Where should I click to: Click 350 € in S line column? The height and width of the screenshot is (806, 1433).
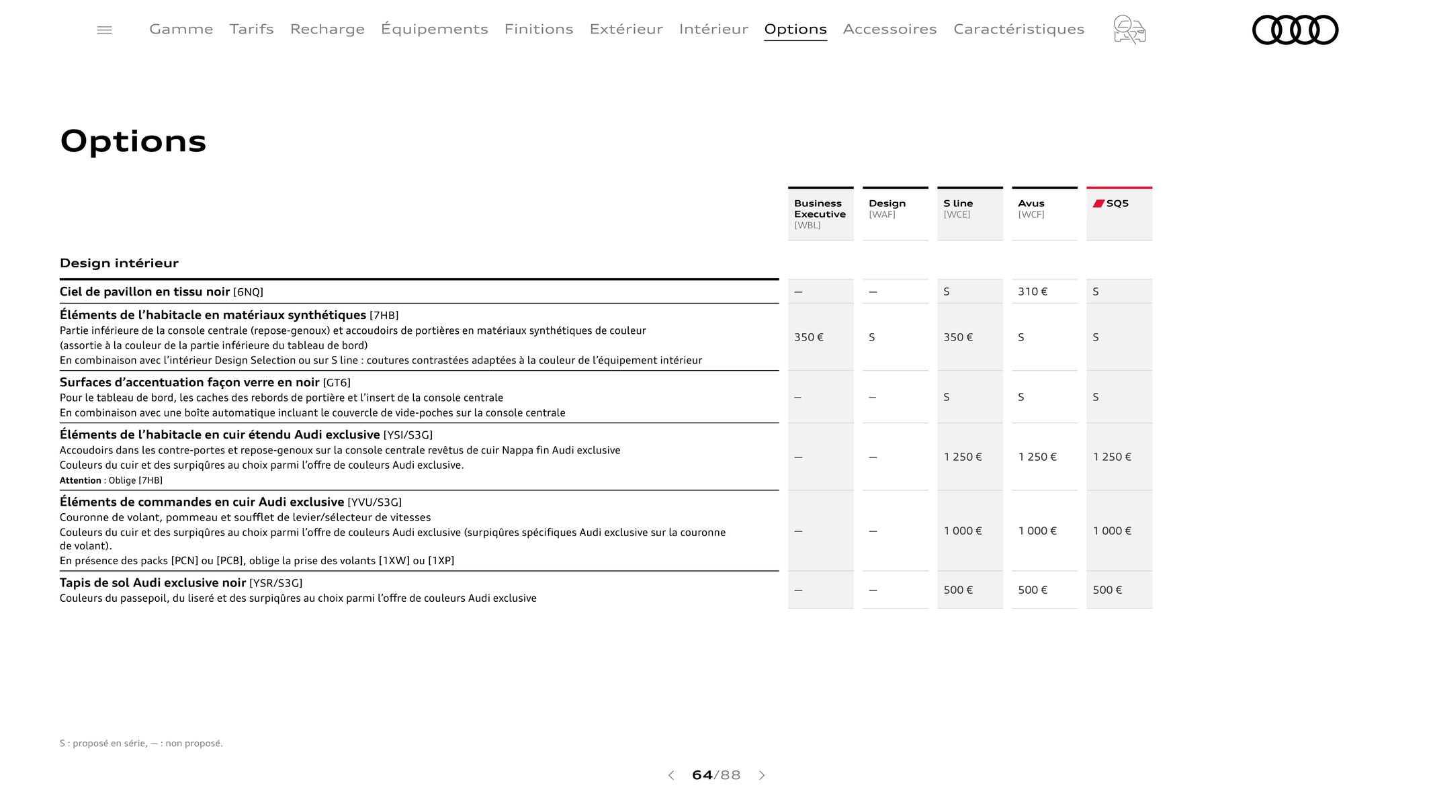click(x=970, y=337)
